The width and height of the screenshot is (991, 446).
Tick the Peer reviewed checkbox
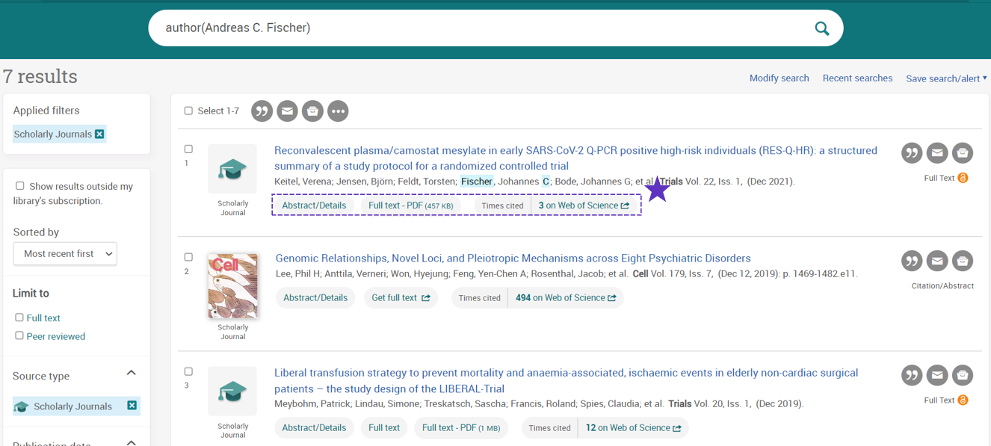pos(19,336)
